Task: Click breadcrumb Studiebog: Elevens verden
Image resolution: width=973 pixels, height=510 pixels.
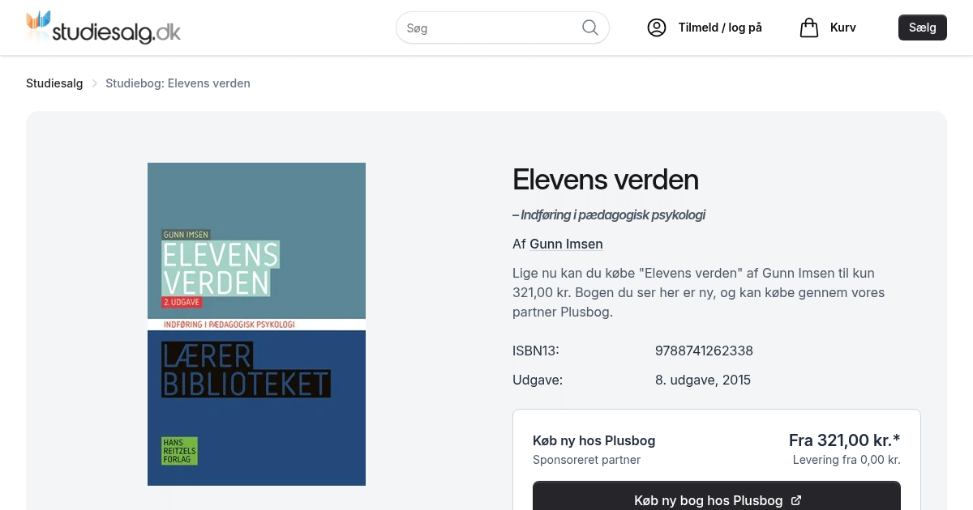Action: pyautogui.click(x=178, y=83)
